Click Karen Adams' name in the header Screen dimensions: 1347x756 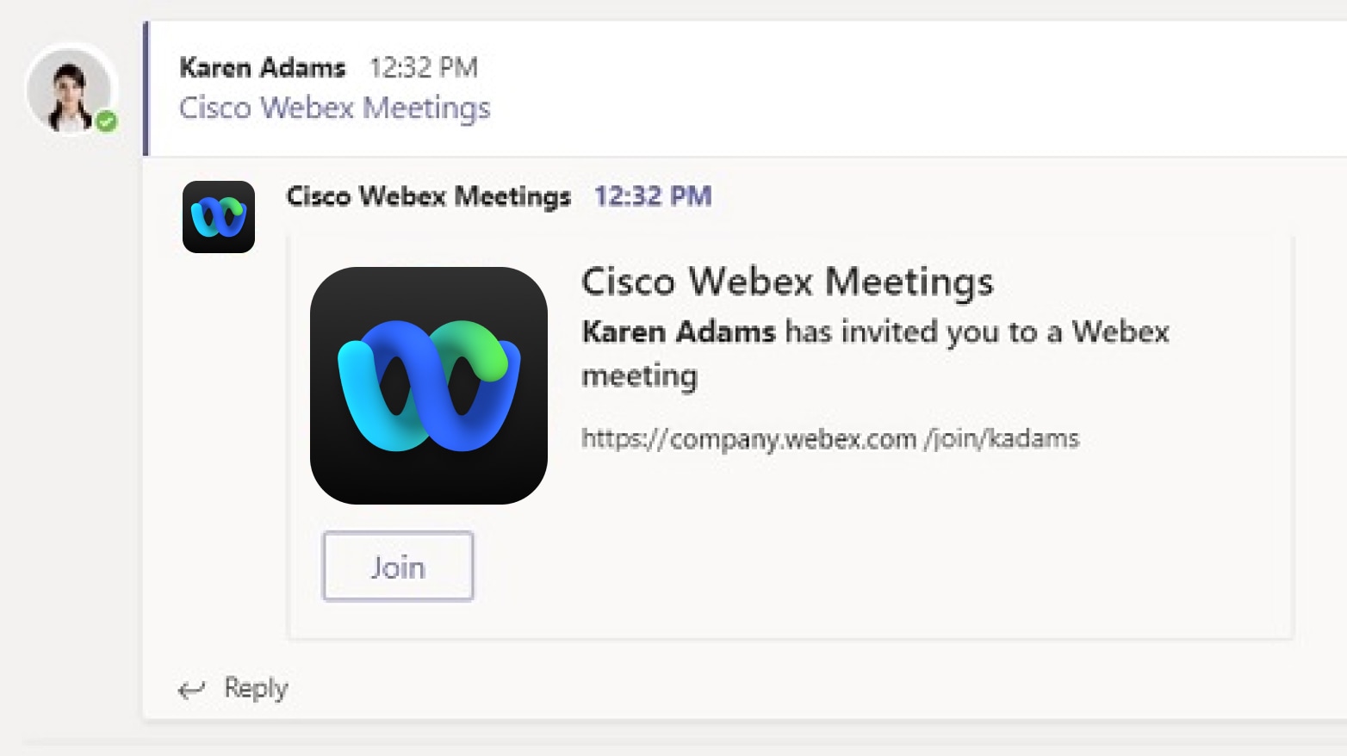[261, 68]
